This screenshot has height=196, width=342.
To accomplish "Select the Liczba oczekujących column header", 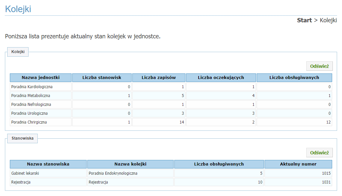I will tap(221, 78).
